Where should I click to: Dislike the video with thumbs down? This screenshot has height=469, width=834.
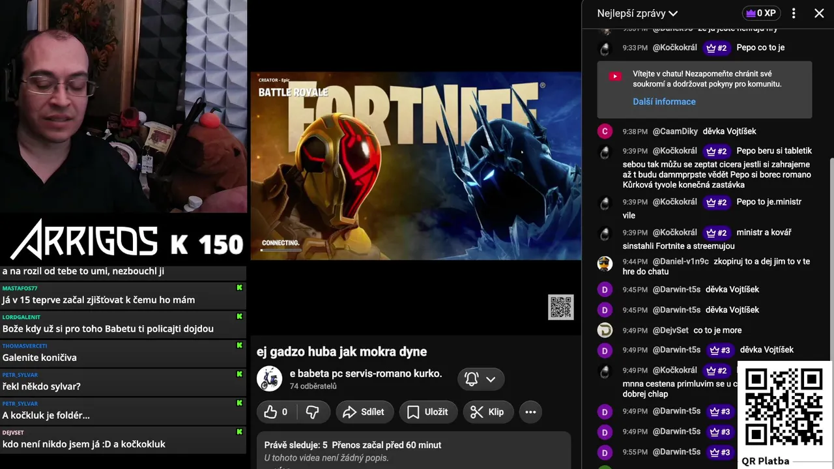point(312,412)
